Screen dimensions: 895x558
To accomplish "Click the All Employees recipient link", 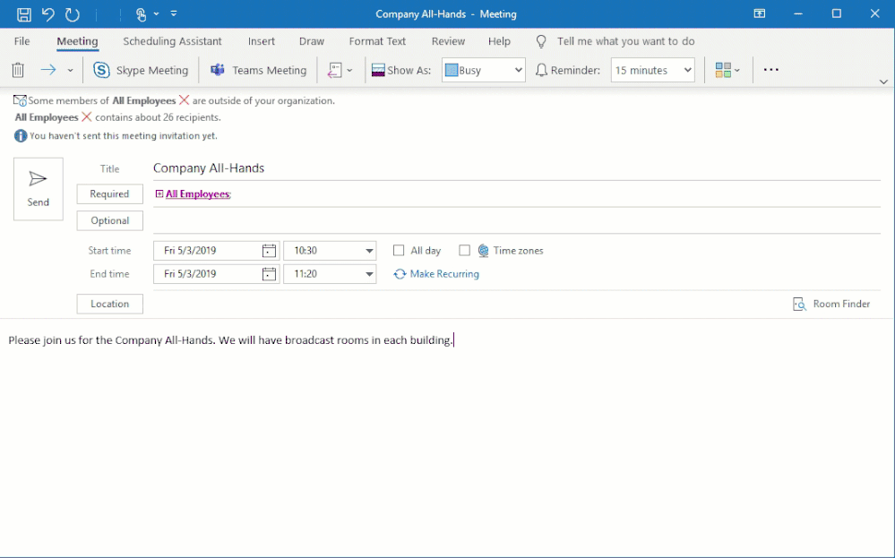I will point(197,194).
